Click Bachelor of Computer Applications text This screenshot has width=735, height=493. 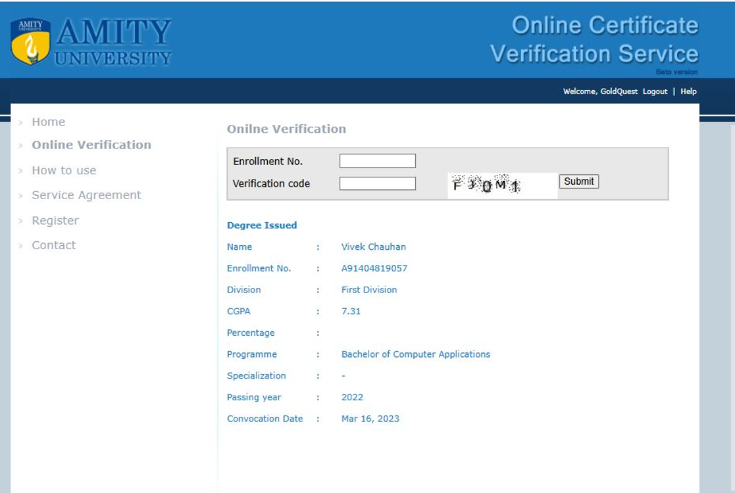point(416,354)
